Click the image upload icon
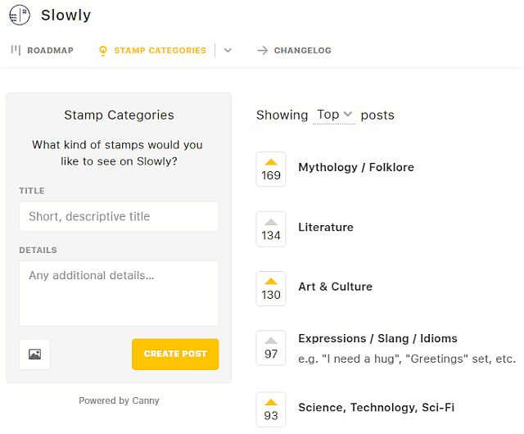524x434 pixels. [34, 354]
